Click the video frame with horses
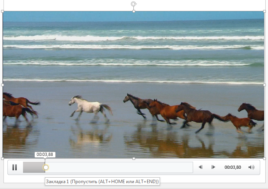Viewport: 268px width, 189px height. [133, 85]
